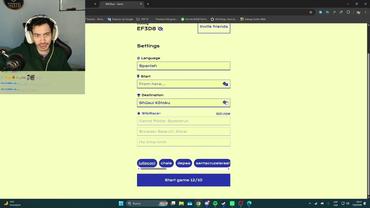Open the Traductor de Google bookmark
Image resolution: width=370 pixels, height=208 pixels.
(120, 19)
